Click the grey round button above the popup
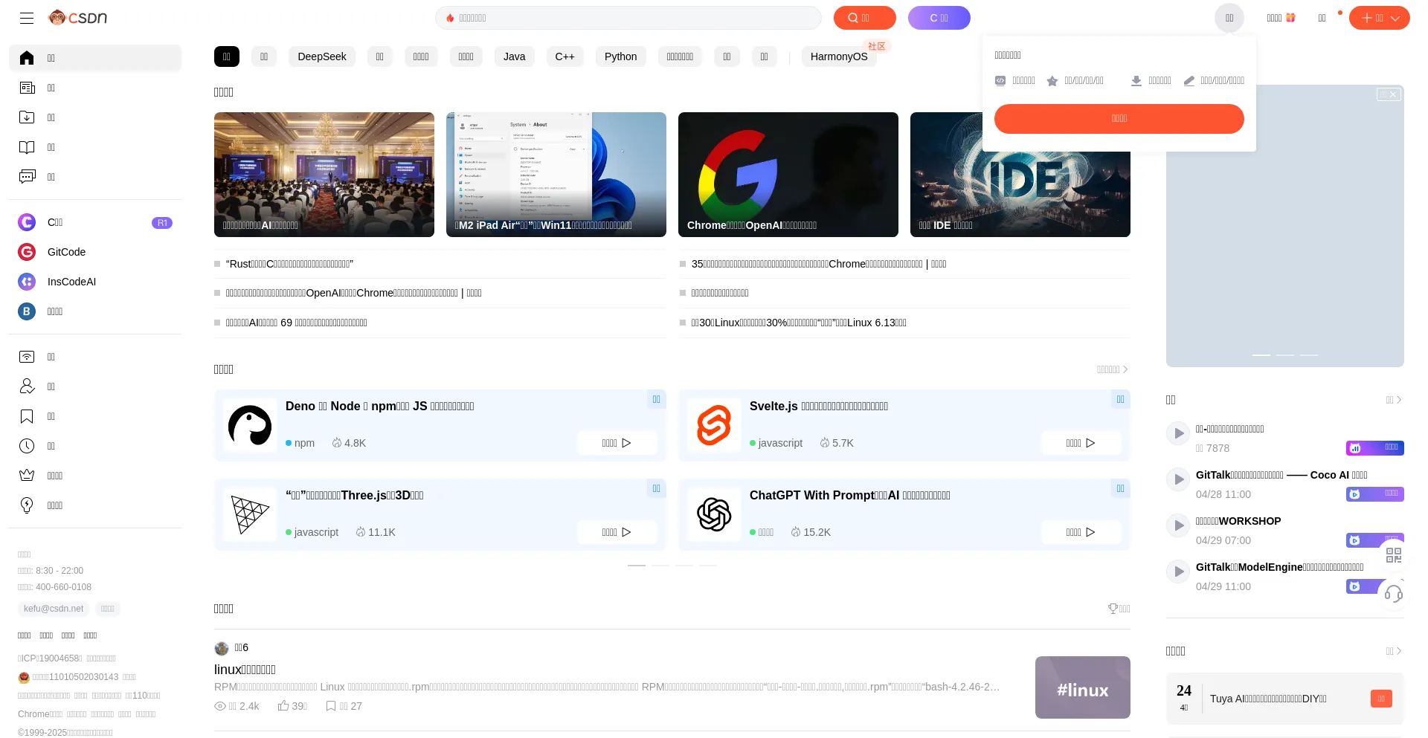This screenshot has width=1428, height=738. [1229, 18]
